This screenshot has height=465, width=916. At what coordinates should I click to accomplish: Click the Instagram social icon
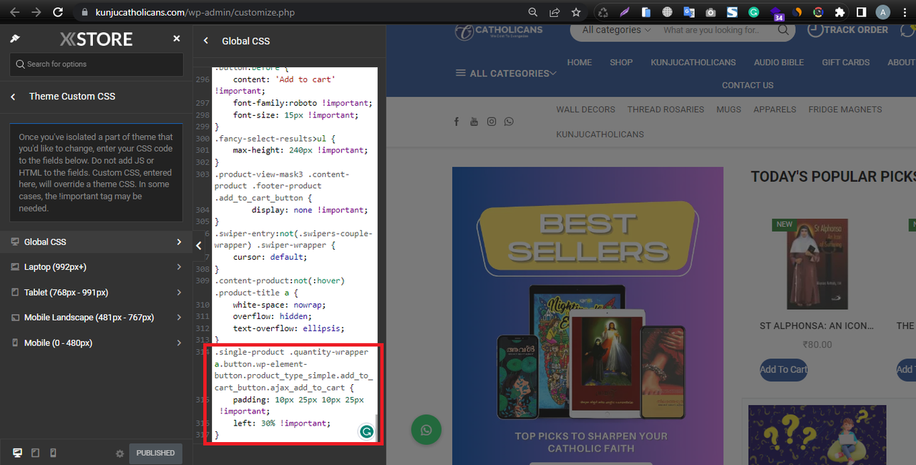(492, 122)
